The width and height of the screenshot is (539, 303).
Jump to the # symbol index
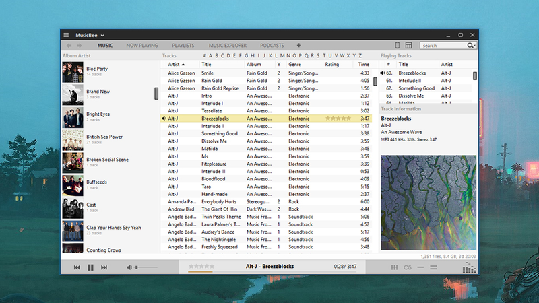click(x=205, y=56)
